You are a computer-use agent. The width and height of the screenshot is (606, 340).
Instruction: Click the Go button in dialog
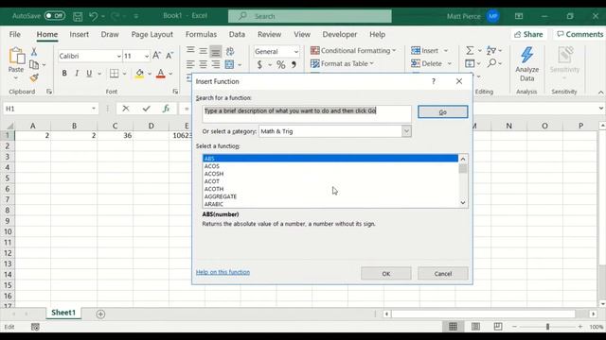442,112
